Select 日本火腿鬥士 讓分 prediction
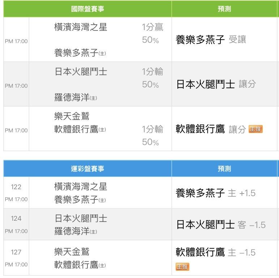 [x=216, y=84]
